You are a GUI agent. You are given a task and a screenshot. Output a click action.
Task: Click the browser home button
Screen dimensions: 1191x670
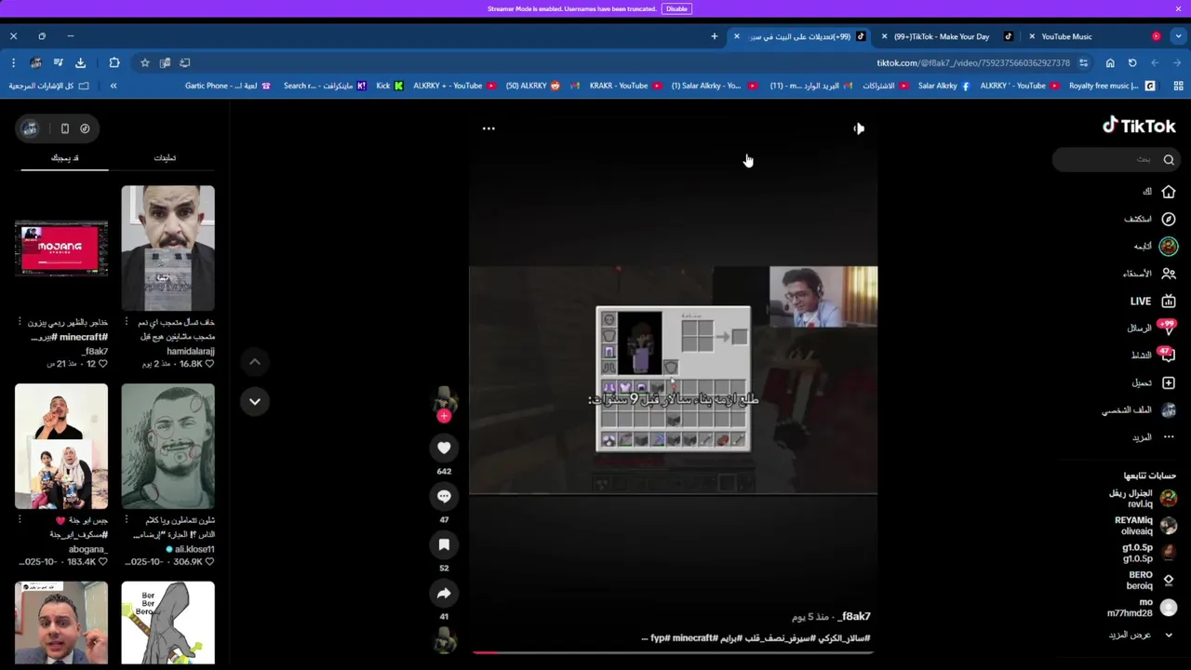pyautogui.click(x=1110, y=62)
